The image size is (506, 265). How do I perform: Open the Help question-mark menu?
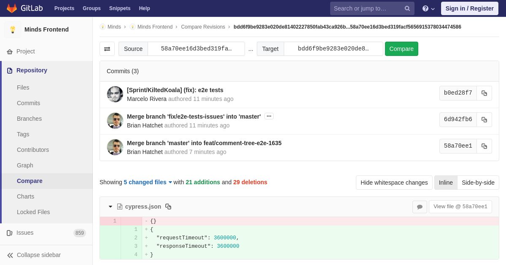tap(428, 8)
